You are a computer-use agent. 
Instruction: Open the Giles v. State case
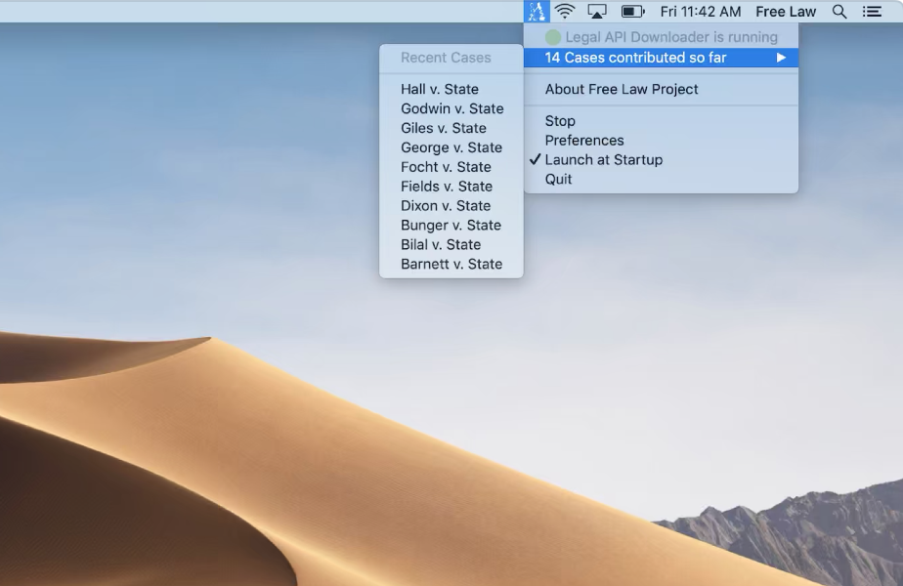point(451,128)
